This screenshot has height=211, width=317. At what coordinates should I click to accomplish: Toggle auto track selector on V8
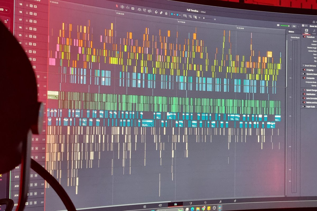pyautogui.click(x=31, y=13)
